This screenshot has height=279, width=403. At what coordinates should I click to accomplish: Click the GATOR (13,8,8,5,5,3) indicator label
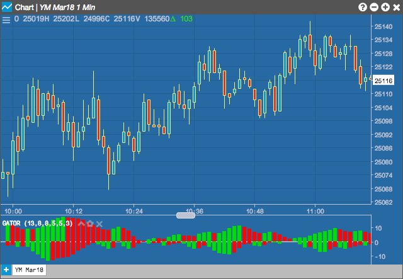(x=38, y=223)
